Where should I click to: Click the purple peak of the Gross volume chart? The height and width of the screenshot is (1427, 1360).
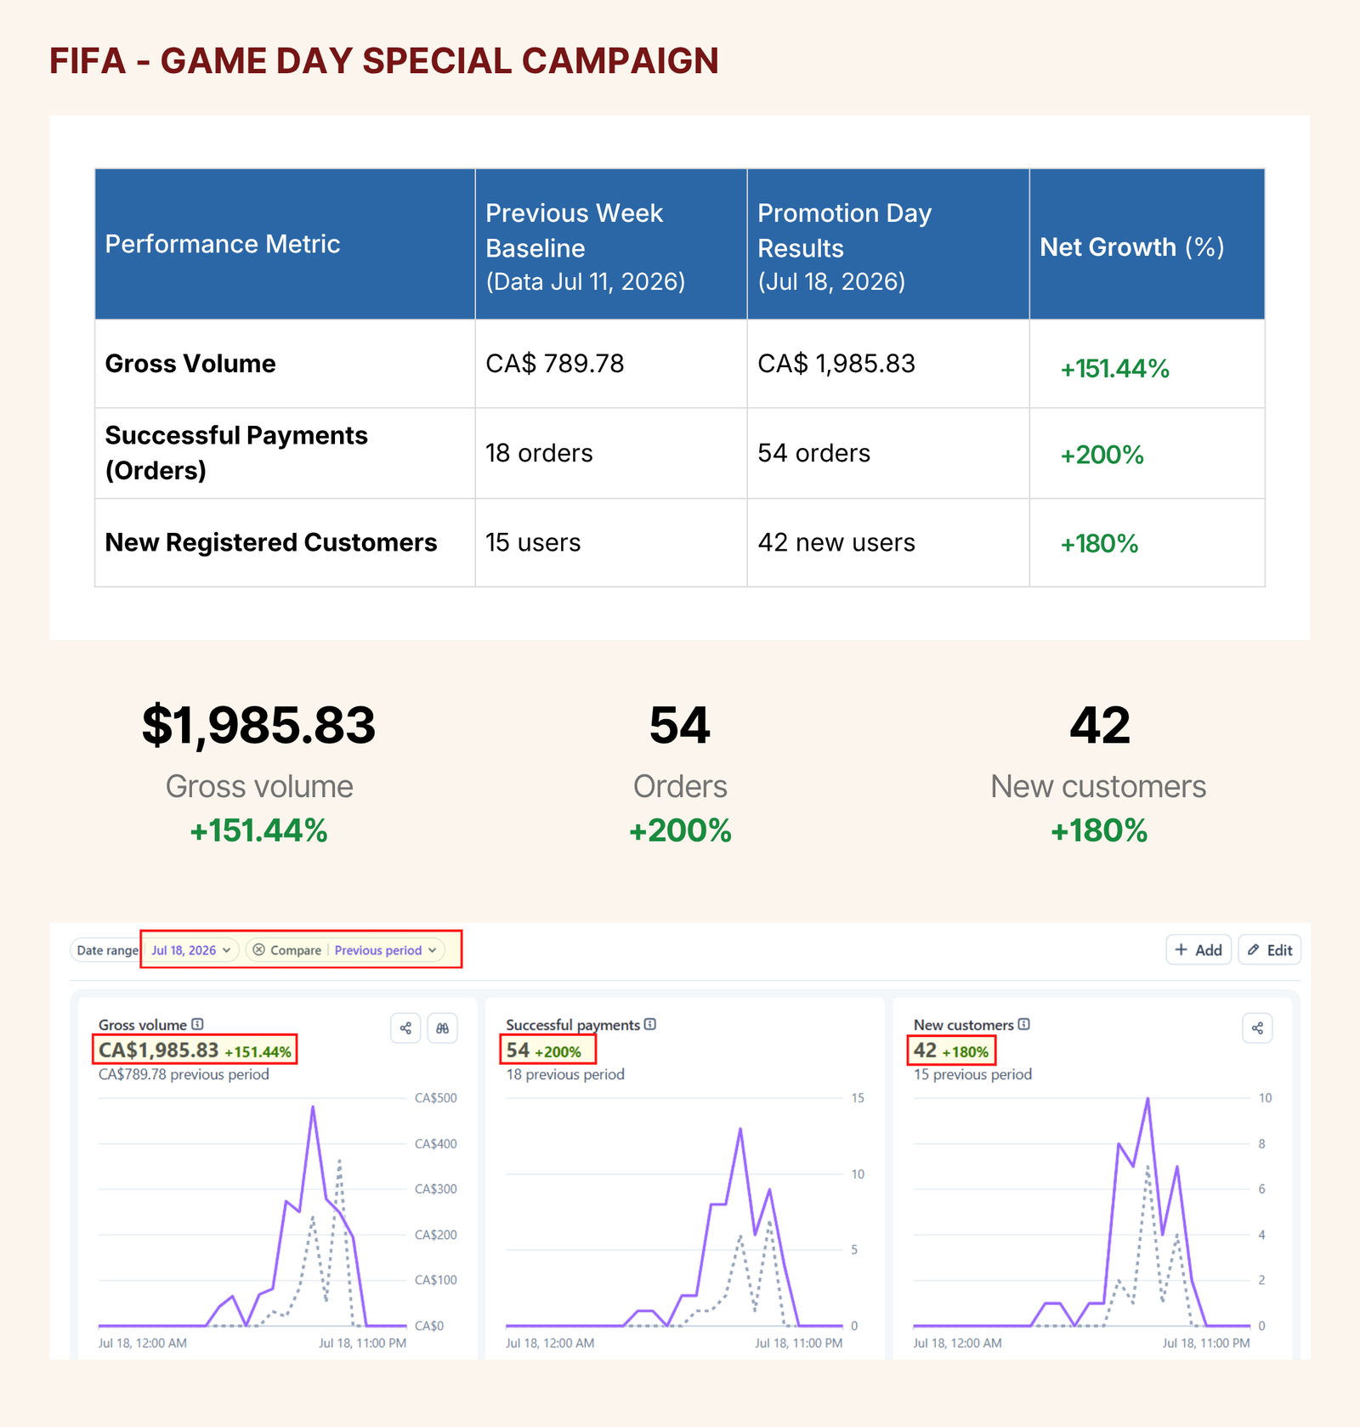point(313,1107)
